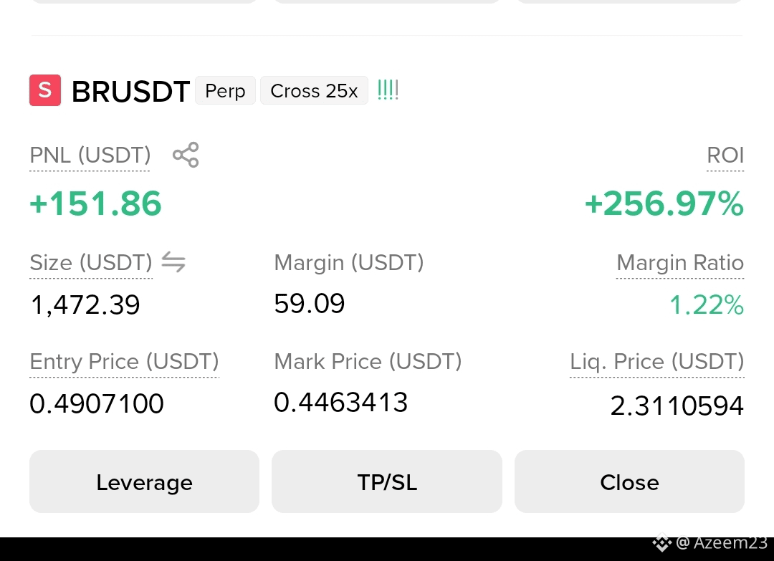This screenshot has width=774, height=561.
Task: Tap the Entry Price (USDT) label
Action: click(124, 362)
